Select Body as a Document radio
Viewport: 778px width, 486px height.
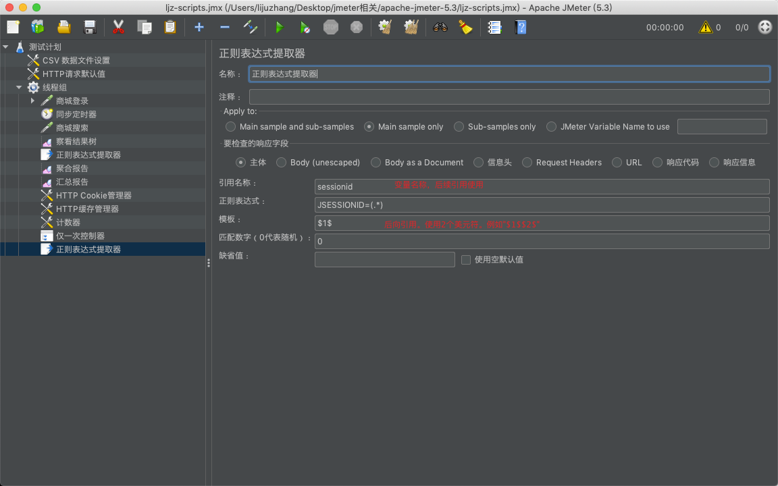pos(375,162)
